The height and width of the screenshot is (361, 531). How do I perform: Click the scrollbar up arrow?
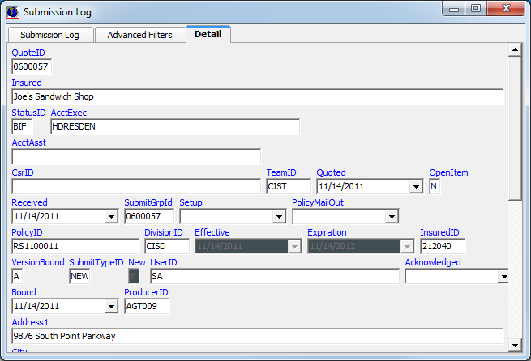pyautogui.click(x=514, y=50)
